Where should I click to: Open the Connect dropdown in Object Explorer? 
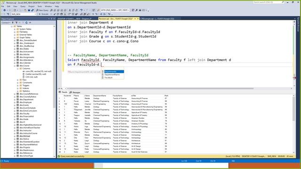tap(6, 23)
